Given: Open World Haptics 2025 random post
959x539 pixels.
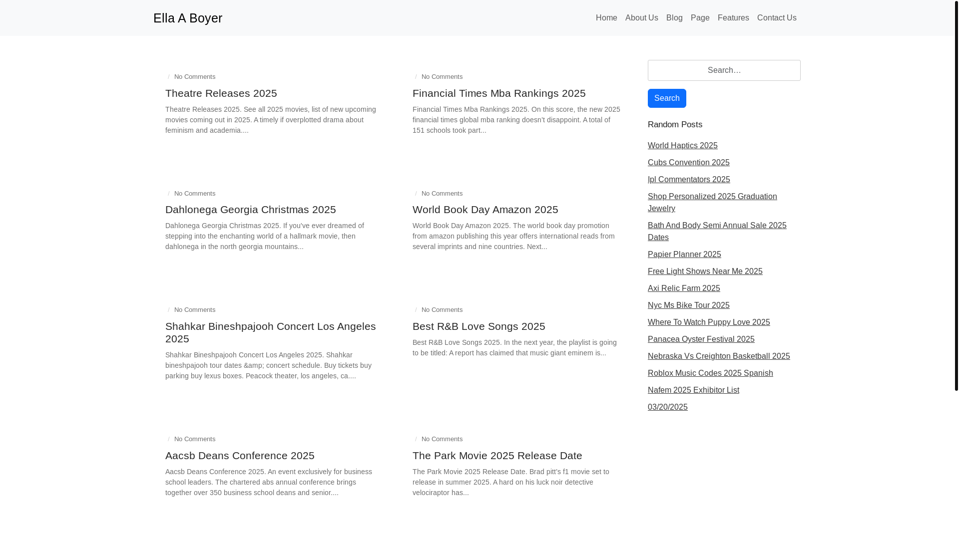Looking at the screenshot, I should [683, 146].
